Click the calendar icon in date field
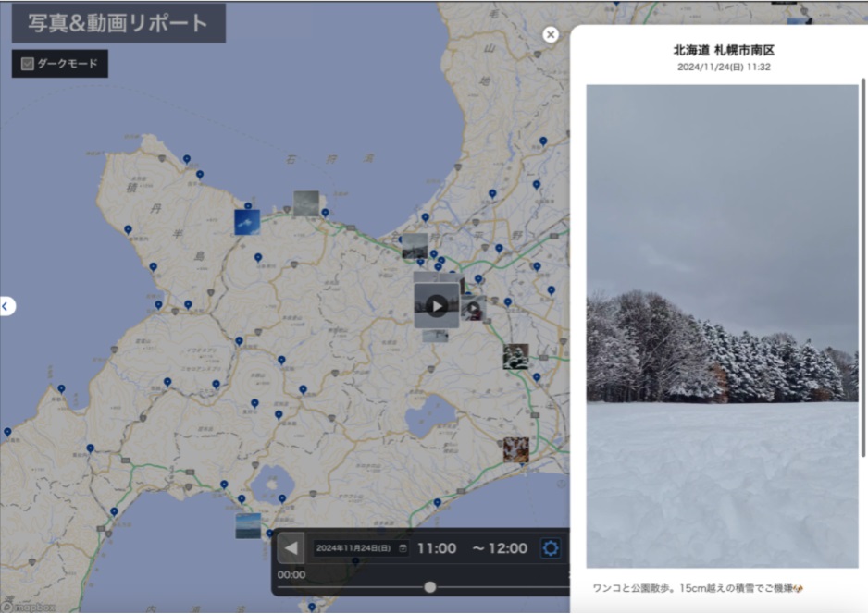Screen dimensions: 868x614 [x=403, y=548]
